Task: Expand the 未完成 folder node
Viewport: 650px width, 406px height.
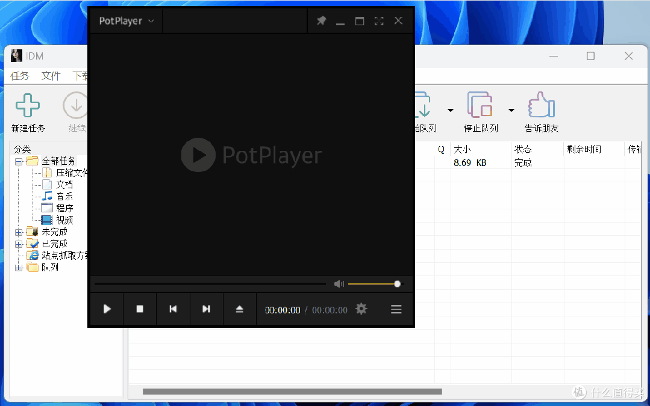Action: pyautogui.click(x=19, y=233)
